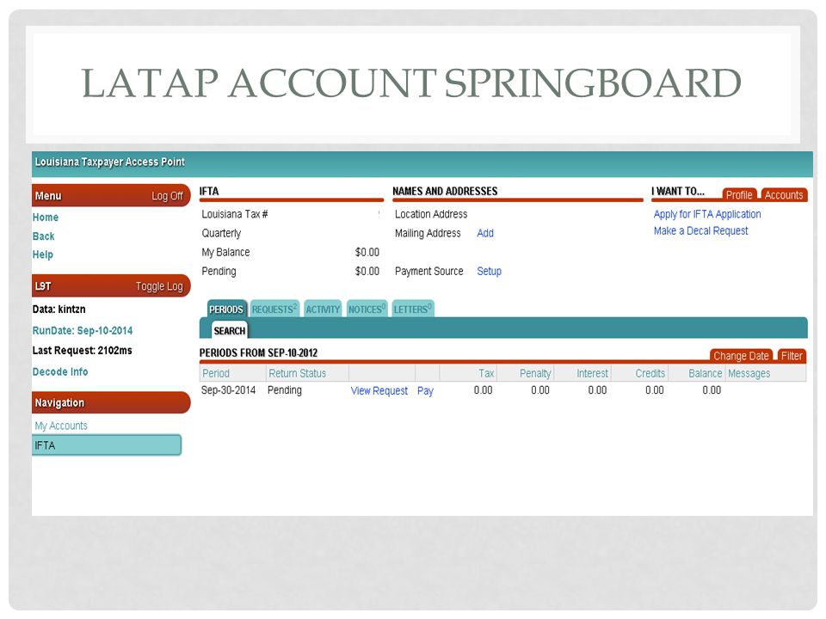Select the IFTA navigation item
Viewport: 826px width, 619px height.
coord(107,445)
